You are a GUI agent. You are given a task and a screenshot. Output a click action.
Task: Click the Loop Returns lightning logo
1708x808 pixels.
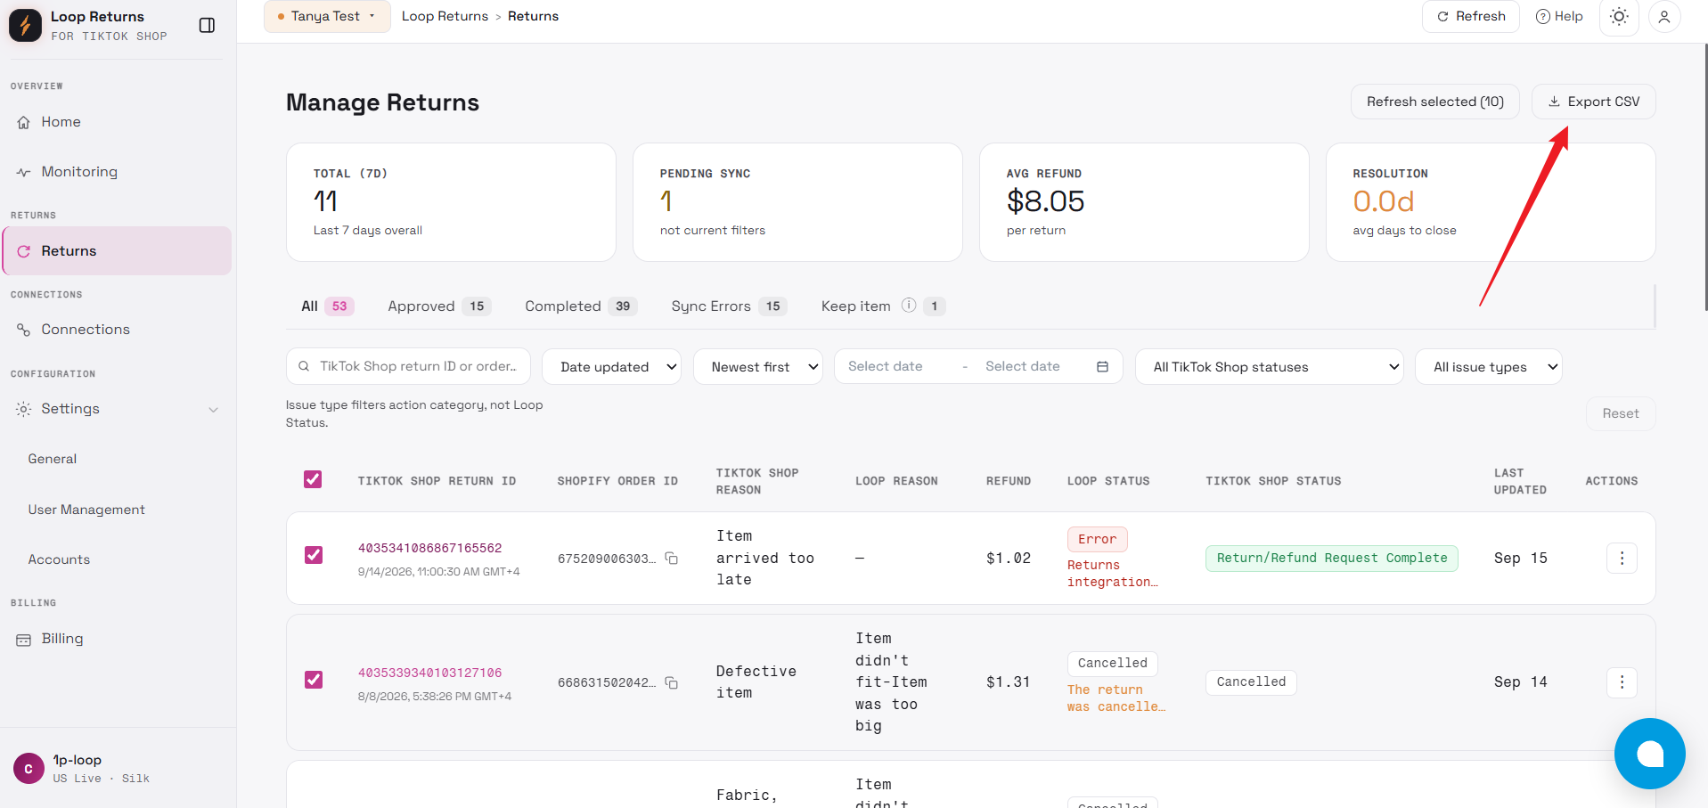[25, 25]
